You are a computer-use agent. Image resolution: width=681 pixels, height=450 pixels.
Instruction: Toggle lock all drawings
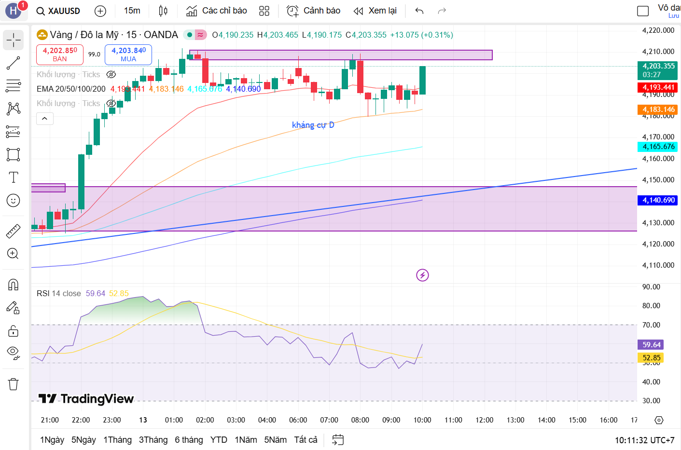pyautogui.click(x=13, y=331)
